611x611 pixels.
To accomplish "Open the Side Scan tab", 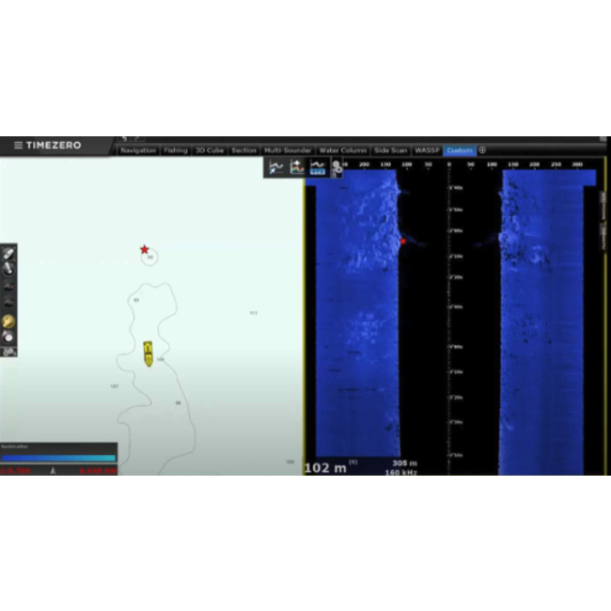I will pos(390,150).
